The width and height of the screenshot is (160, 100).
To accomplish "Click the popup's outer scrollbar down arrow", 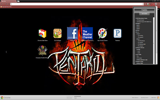I will coord(157,63).
